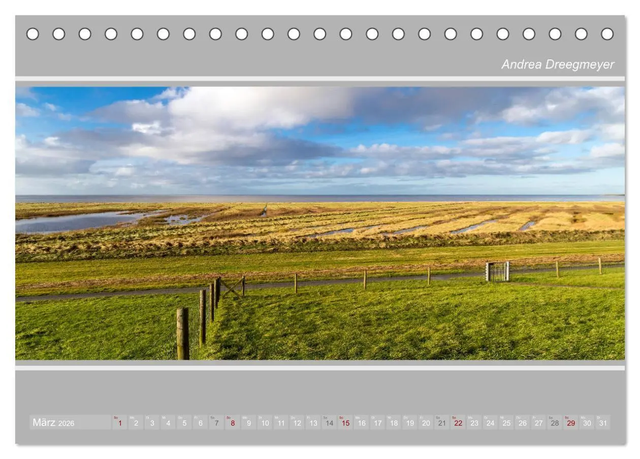Select day 26 in the calendar strip
Viewport: 640px width, 459px height.
pos(522,422)
